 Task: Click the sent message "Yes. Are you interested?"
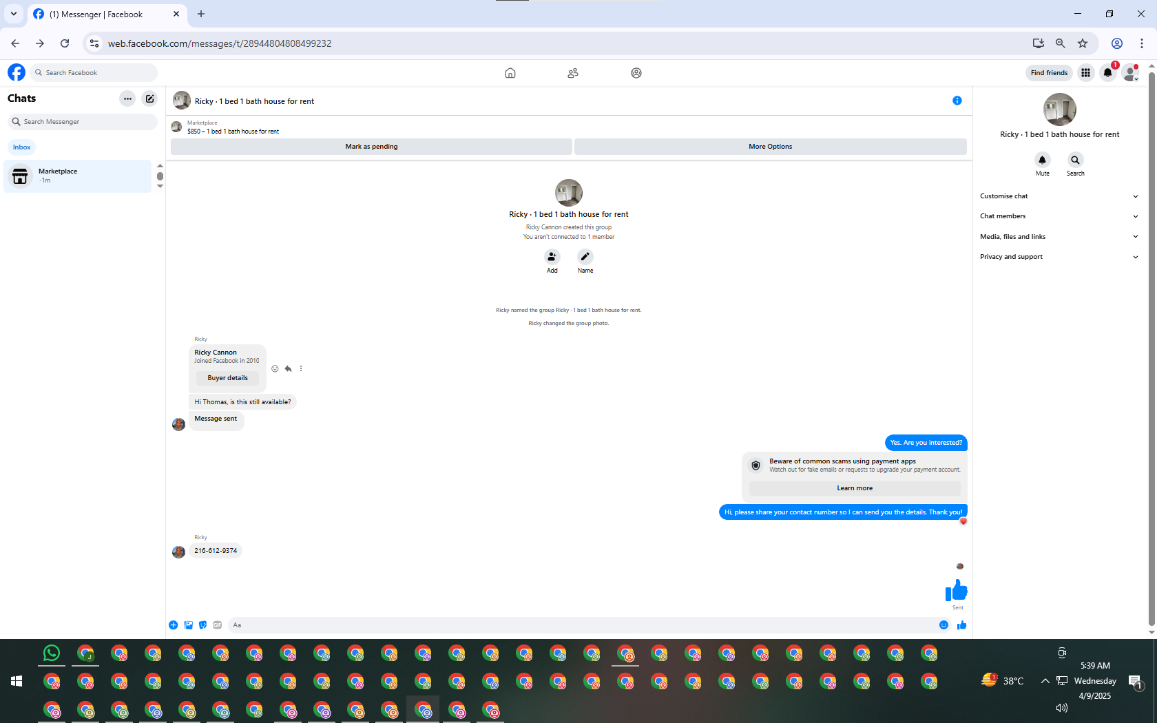926,443
